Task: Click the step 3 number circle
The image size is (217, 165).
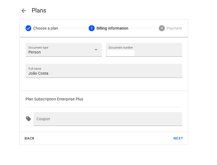Action: (x=162, y=28)
